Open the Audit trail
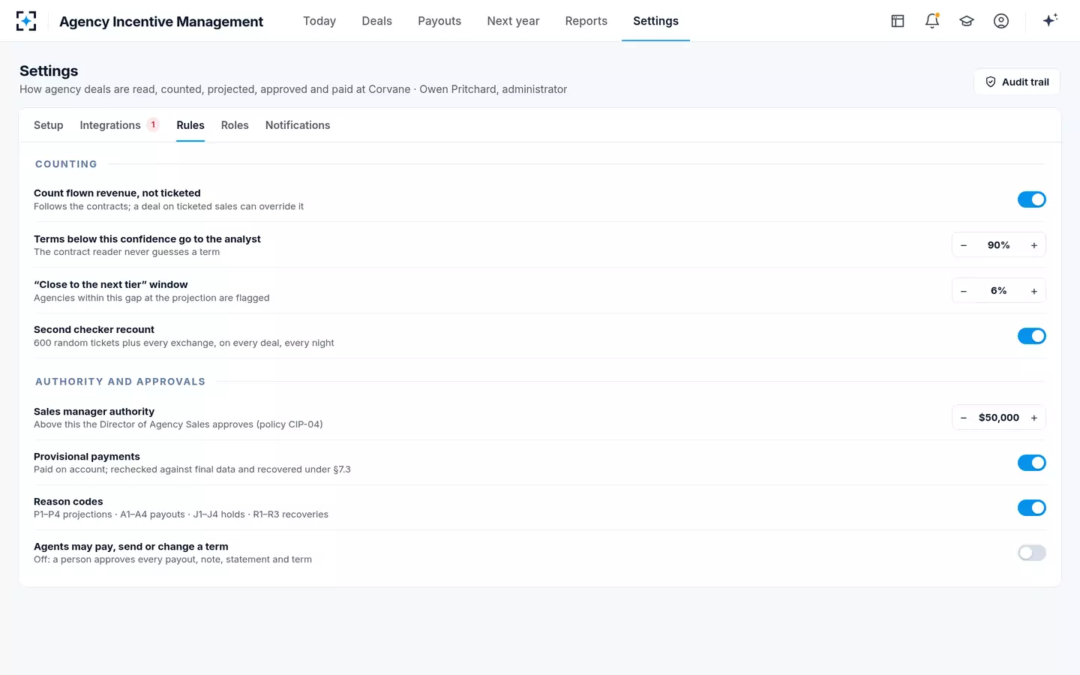Screen dimensions: 1080x675 click(x=1017, y=82)
